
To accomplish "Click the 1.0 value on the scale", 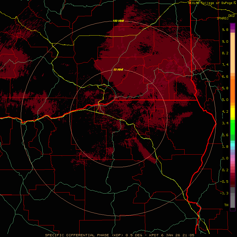I will 225,158.
